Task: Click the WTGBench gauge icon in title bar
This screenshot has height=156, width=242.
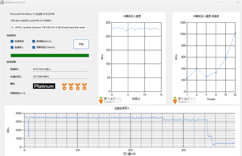Action: [3, 3]
